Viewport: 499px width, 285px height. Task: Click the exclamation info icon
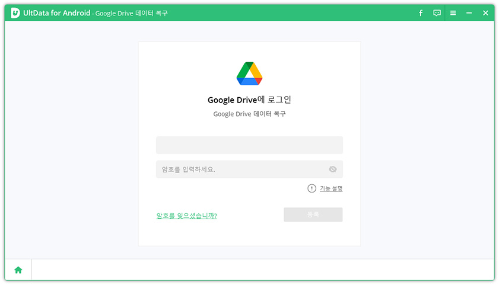(x=312, y=188)
